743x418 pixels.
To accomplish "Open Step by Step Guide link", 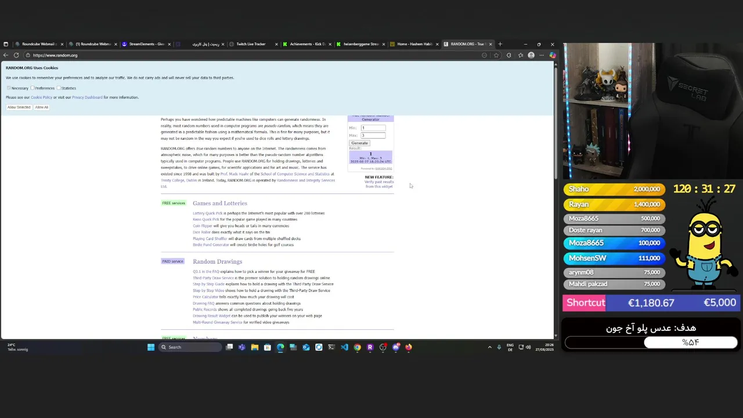I will pos(208,284).
